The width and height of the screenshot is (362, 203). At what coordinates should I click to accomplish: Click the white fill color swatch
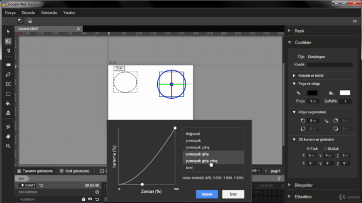(345, 92)
